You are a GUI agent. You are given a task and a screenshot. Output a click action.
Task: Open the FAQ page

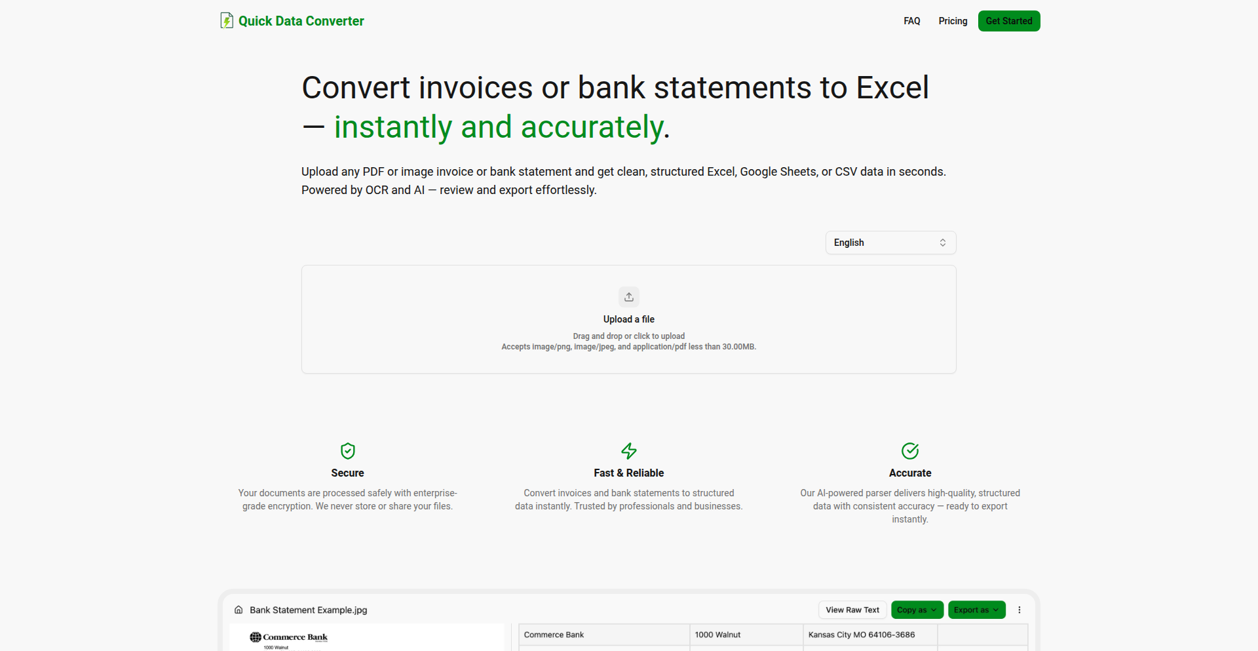[x=912, y=21]
